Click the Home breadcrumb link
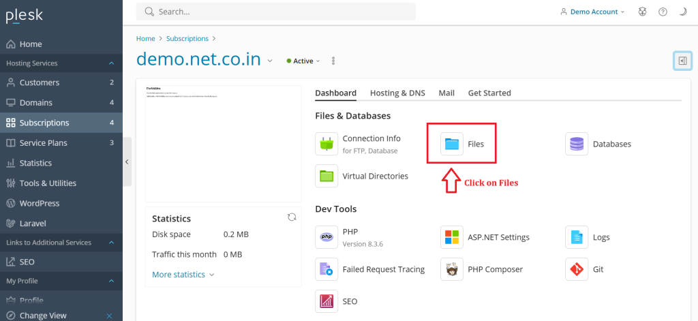698x321 pixels. [x=146, y=39]
